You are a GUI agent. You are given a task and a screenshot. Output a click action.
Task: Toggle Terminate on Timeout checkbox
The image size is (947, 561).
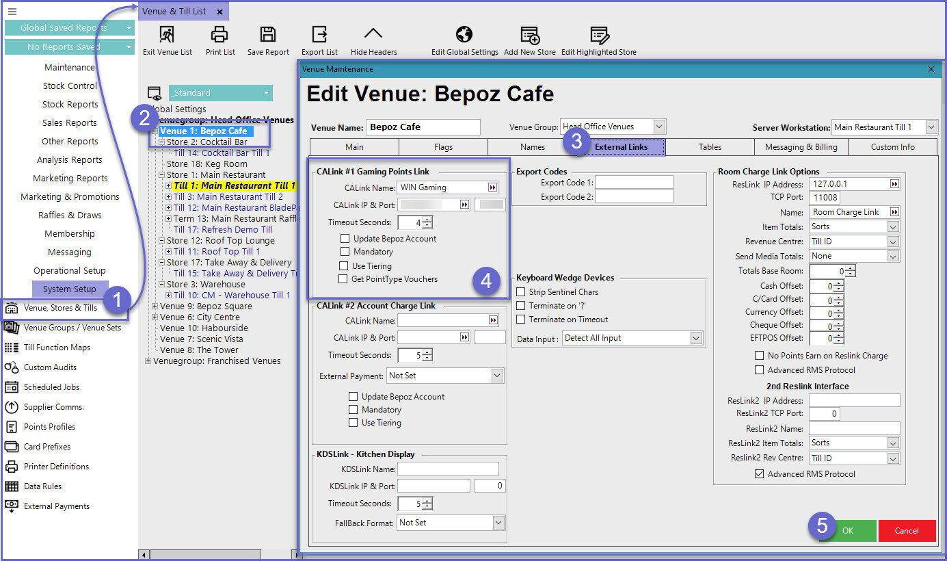tap(521, 319)
